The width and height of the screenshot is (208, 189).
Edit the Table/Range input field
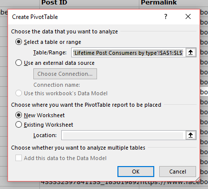[x=128, y=53]
